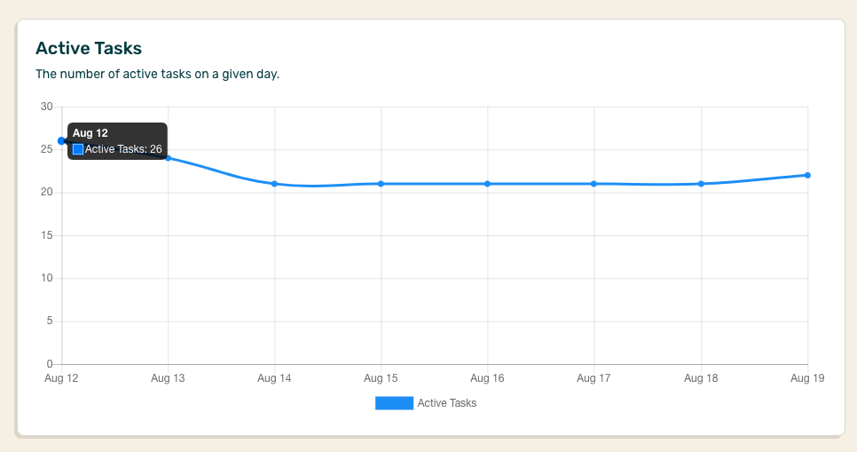Click the Active Tasks card heading
Image resolution: width=857 pixels, height=452 pixels.
pyautogui.click(x=88, y=48)
